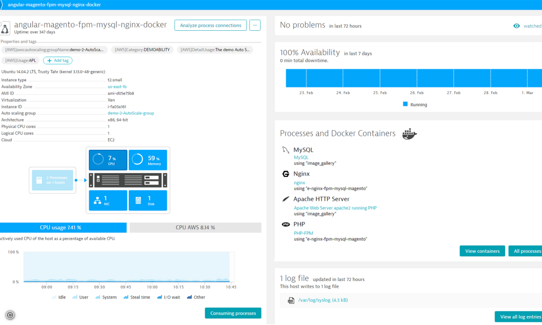Screen dimensions: 542x325
Task: Click the PHP logo icon
Action: [285, 224]
